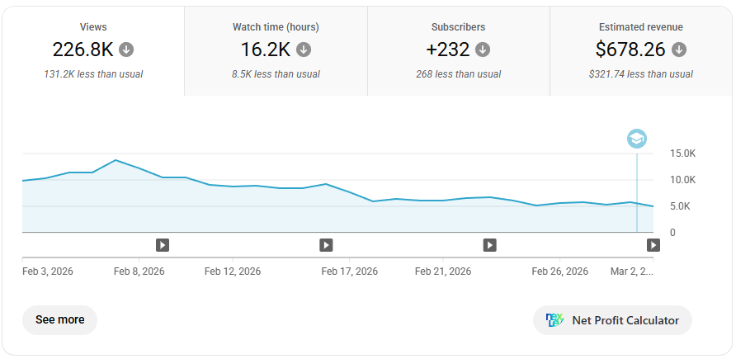Click the nexlev logo icon
Viewport: 736px width, 359px height.
pos(554,320)
